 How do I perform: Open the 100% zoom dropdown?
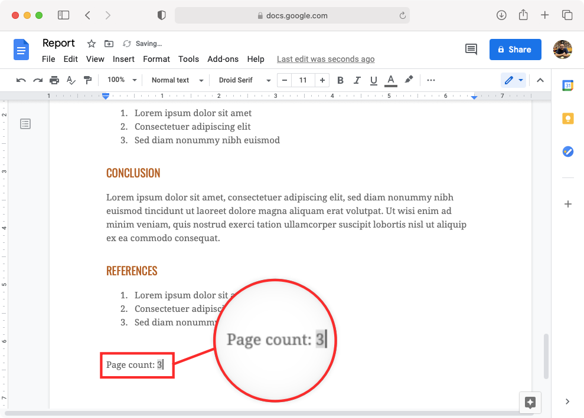tap(121, 80)
